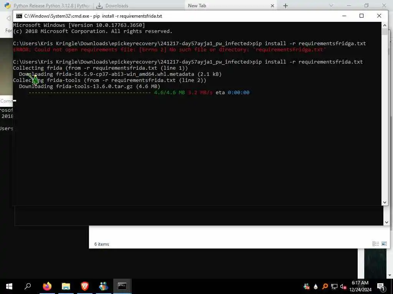Click 'Collecting frida (from -r requirementsfrida.txt (line 1))' line

pyautogui.click(x=100, y=68)
